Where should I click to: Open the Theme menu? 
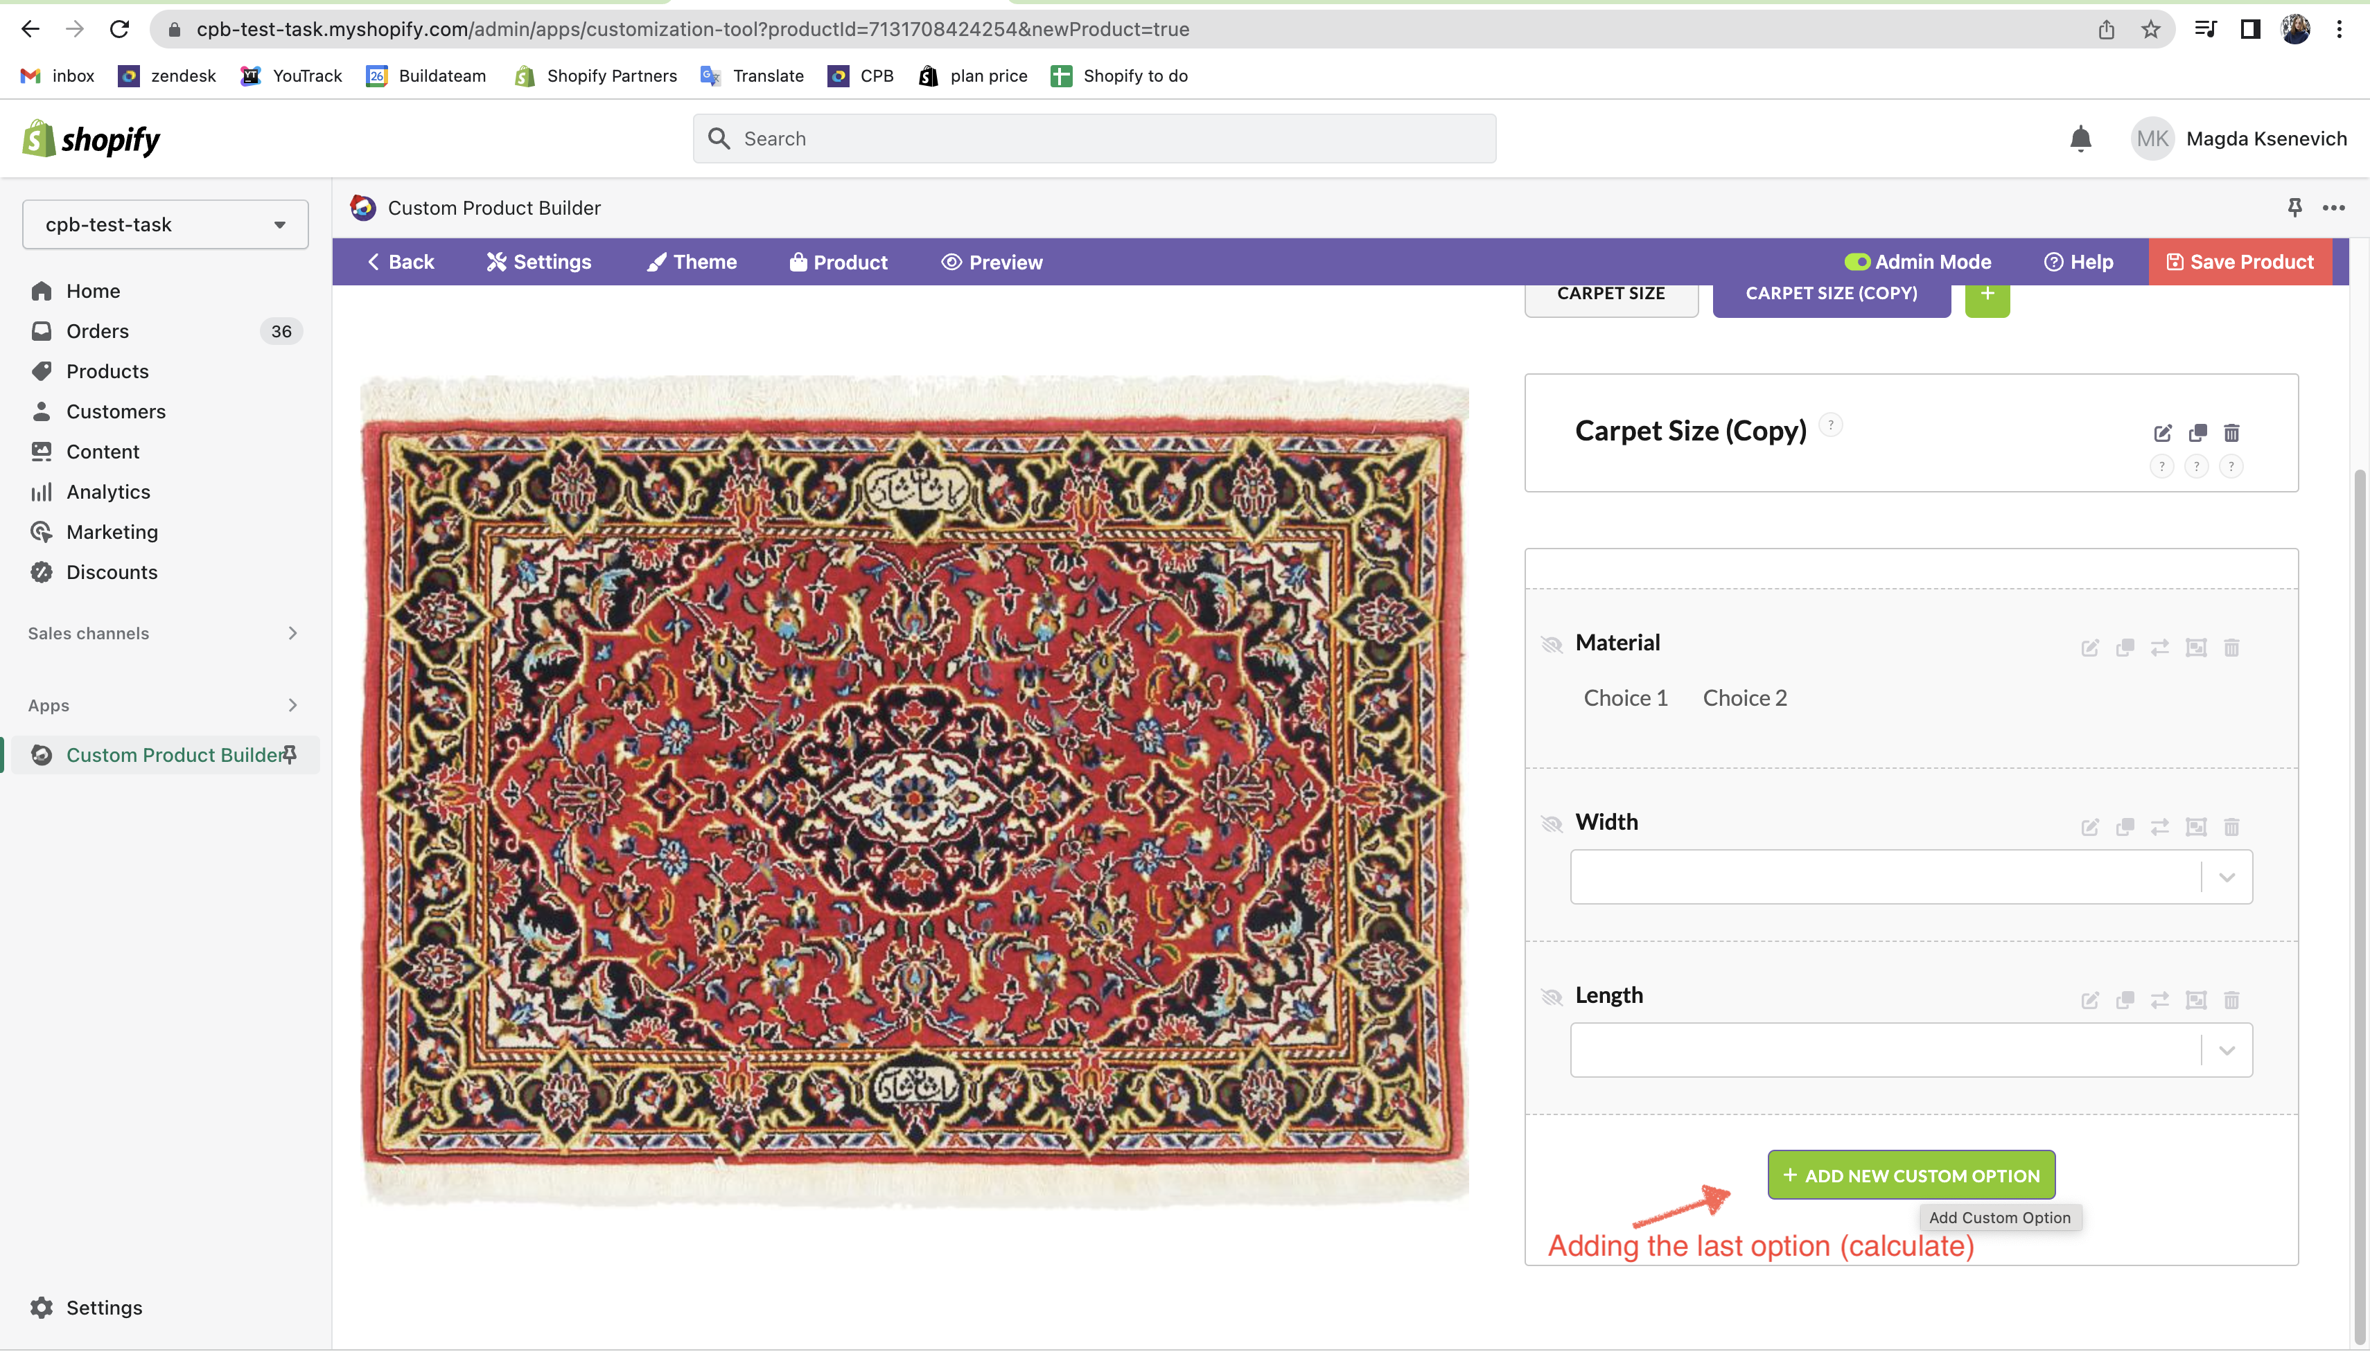pos(692,262)
